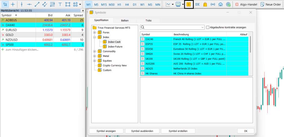Open the shapes tool dropdown arrow
Image resolution: width=284 pixels, height=137 pixels.
coord(80,4)
